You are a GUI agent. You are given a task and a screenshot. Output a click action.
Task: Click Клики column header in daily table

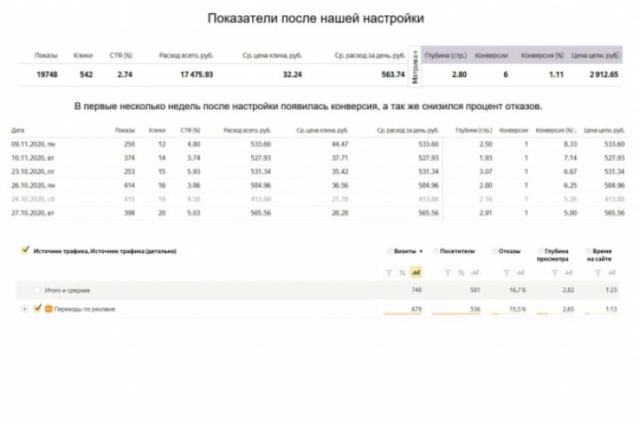click(x=157, y=130)
